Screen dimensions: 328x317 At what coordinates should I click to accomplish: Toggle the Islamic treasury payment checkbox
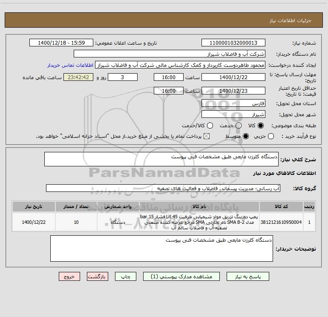coord(207,136)
